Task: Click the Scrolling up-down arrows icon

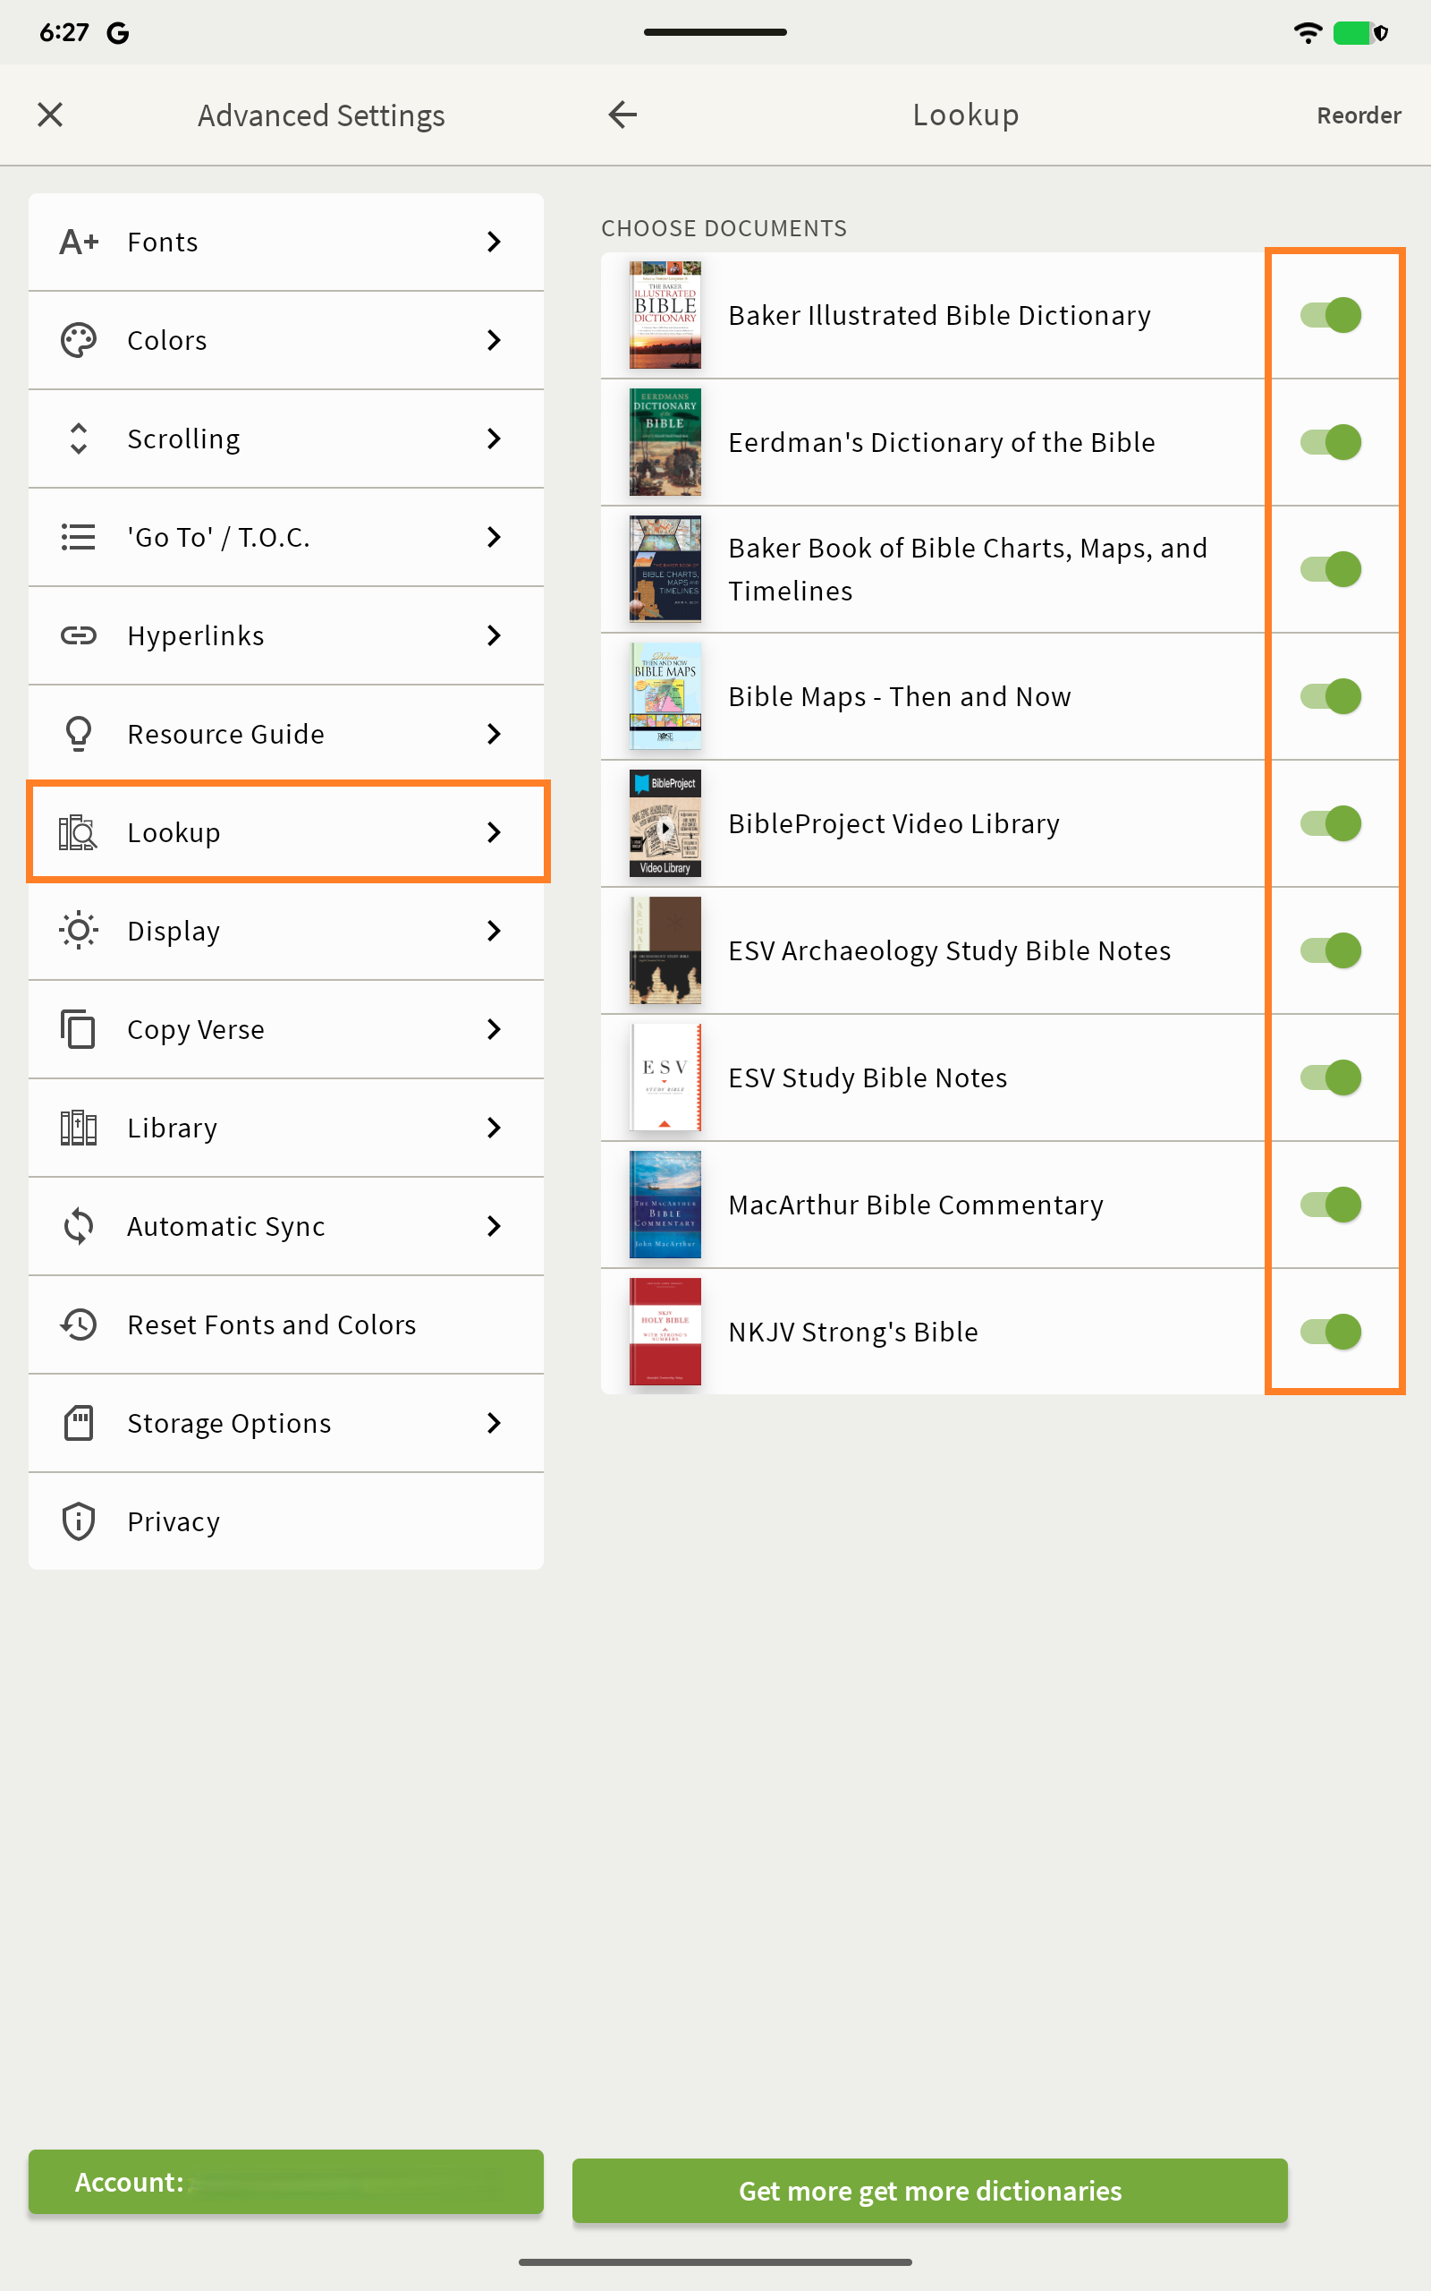Action: click(x=79, y=439)
